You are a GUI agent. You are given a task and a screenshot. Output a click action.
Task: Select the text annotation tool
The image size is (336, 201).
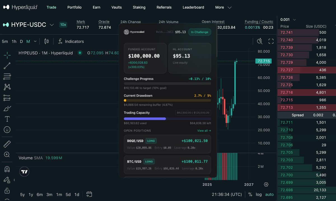(7, 119)
